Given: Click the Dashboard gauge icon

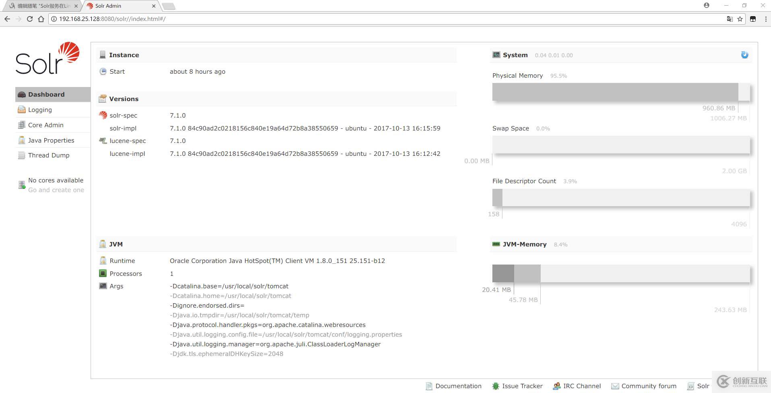Looking at the screenshot, I should [x=22, y=95].
